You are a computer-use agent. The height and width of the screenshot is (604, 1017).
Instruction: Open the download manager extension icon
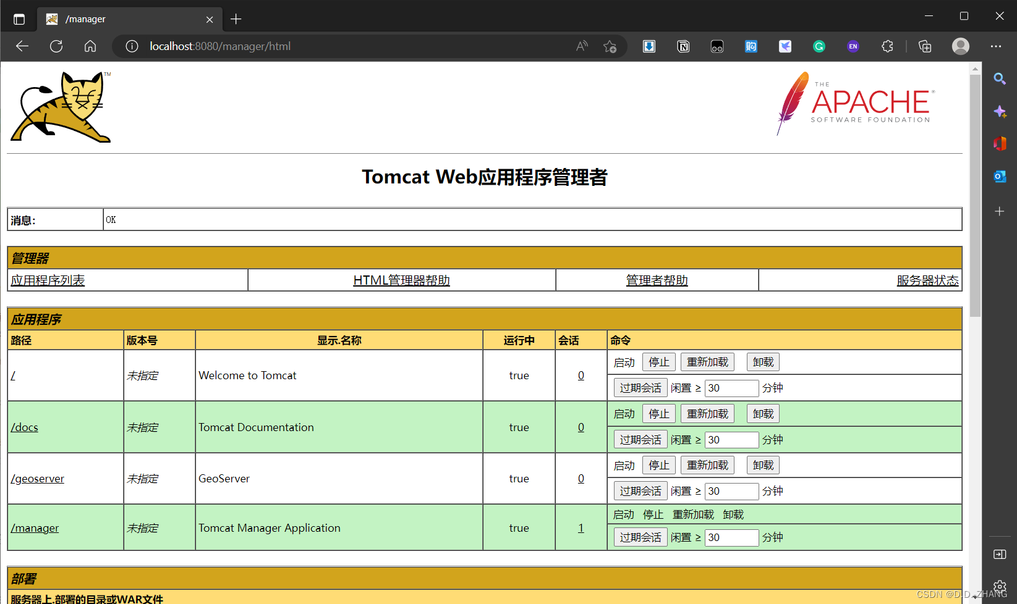point(649,46)
